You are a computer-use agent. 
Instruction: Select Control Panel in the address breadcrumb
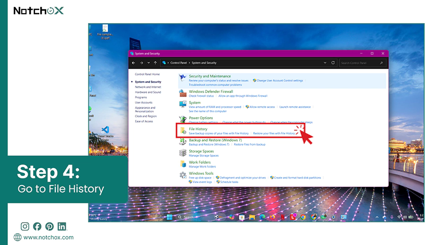click(179, 63)
